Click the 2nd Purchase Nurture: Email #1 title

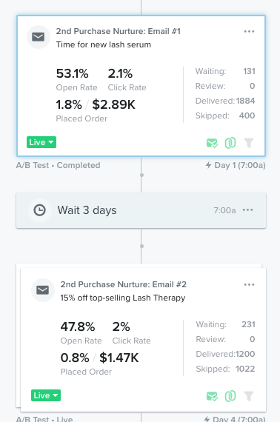(x=119, y=31)
